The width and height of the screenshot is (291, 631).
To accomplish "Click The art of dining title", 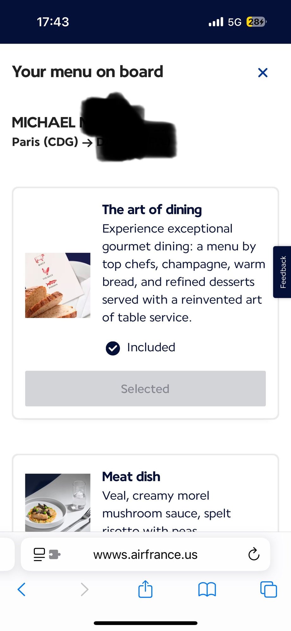I will [152, 210].
